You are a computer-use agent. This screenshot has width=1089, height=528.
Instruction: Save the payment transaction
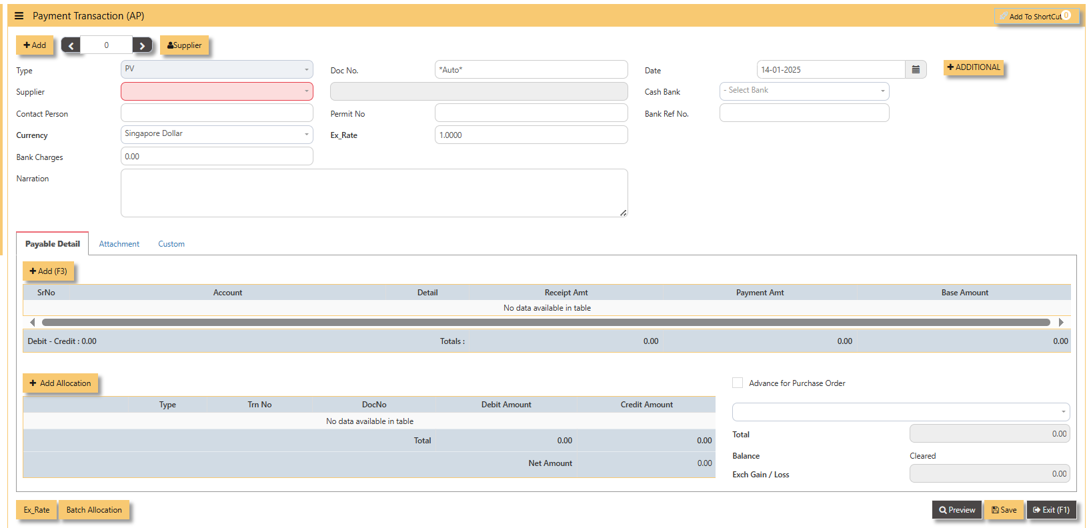[x=1004, y=510]
